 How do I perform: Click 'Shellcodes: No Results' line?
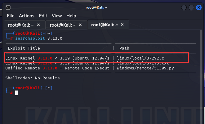33,78
